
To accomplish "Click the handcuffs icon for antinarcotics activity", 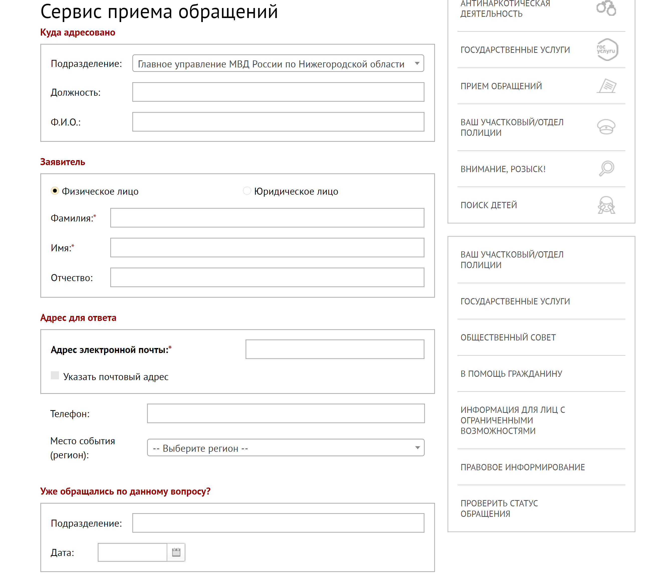I will [x=606, y=8].
